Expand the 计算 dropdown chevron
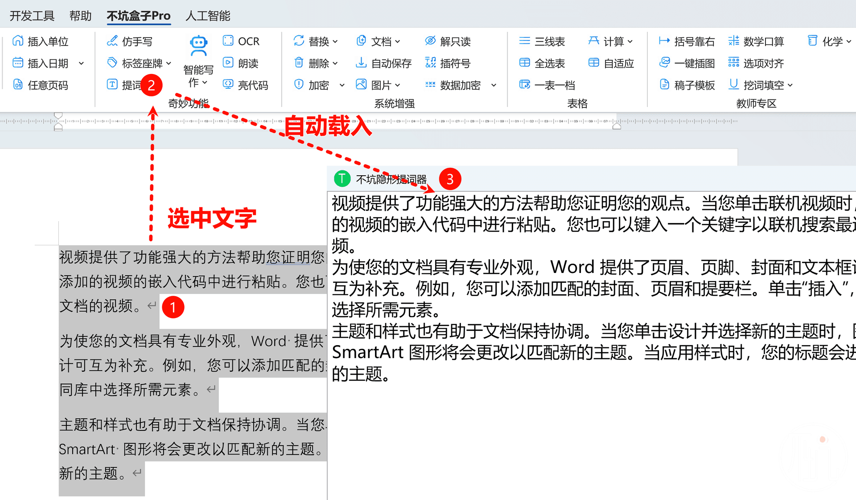 tap(630, 41)
